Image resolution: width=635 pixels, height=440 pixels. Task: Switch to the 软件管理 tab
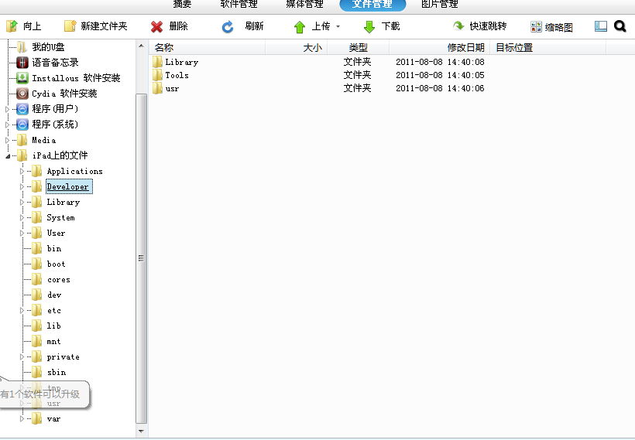239,5
